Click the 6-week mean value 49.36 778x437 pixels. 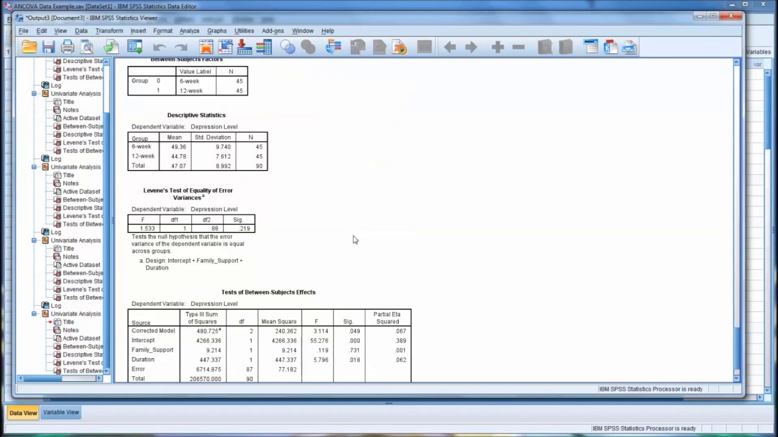coord(178,147)
